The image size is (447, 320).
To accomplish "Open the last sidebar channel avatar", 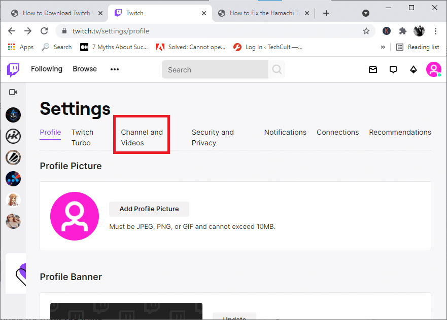I will [13, 221].
